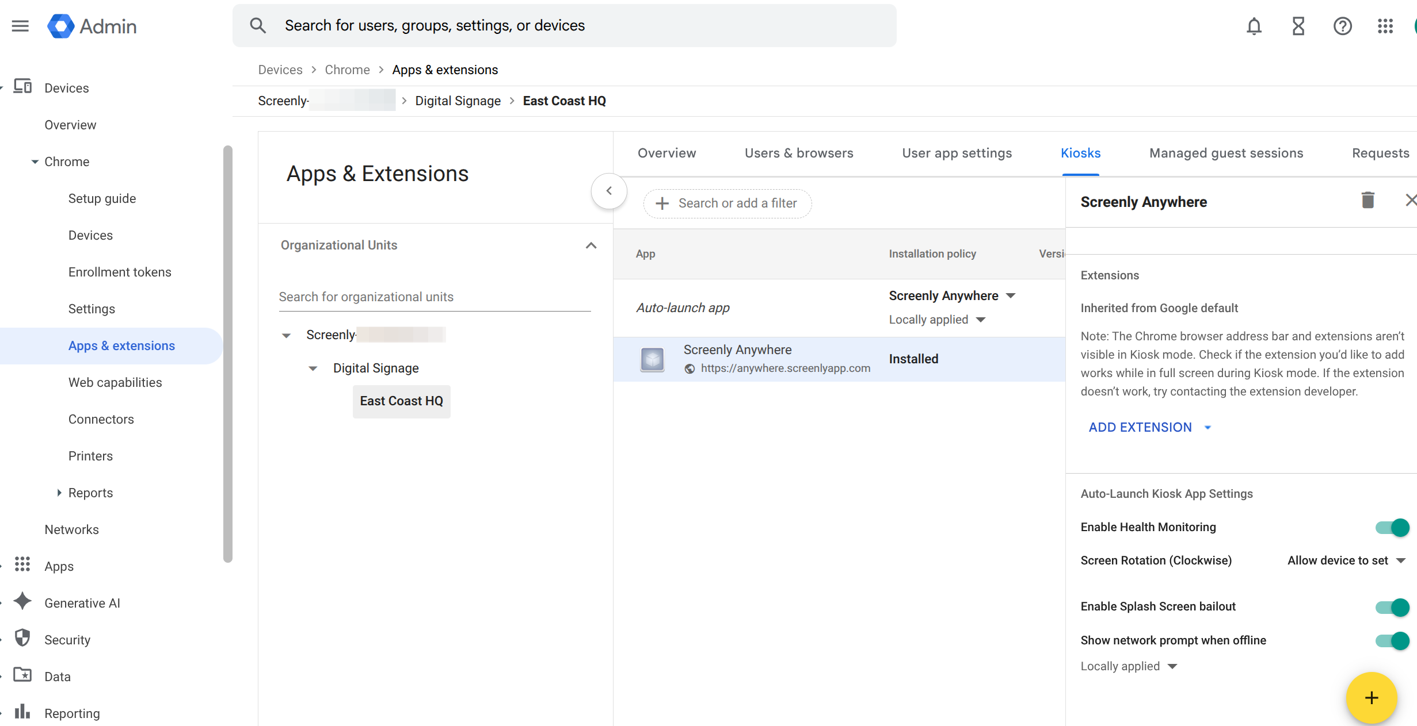This screenshot has height=726, width=1417.
Task: Open Setup guide in sidebar
Action: (102, 198)
